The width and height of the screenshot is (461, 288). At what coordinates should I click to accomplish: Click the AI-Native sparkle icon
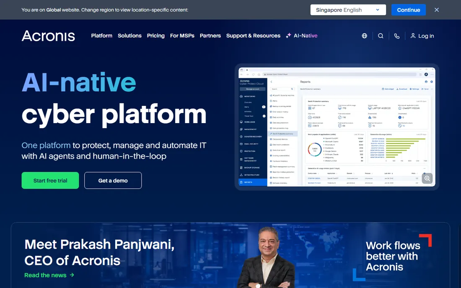click(x=288, y=36)
